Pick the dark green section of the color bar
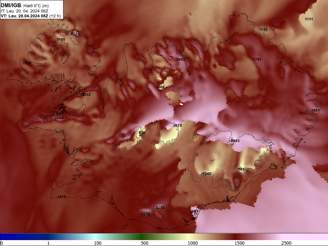The image size is (328, 246). pos(142,237)
